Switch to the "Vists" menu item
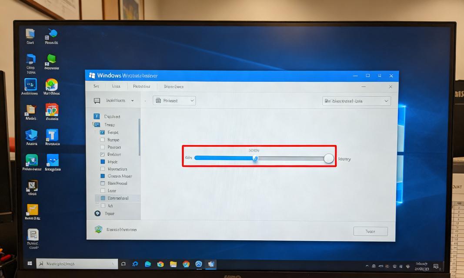 pos(116,86)
